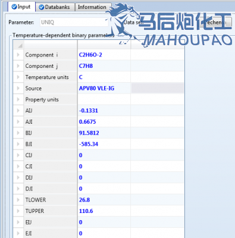
Task: Click the row arrow for EIJ
Action: [x=18, y=222]
